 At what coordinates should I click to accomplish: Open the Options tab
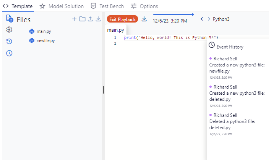[144, 6]
